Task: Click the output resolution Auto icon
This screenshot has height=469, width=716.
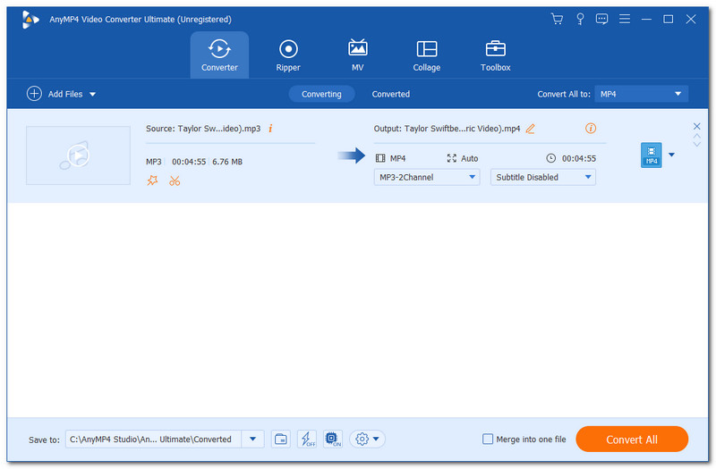Action: (x=452, y=158)
